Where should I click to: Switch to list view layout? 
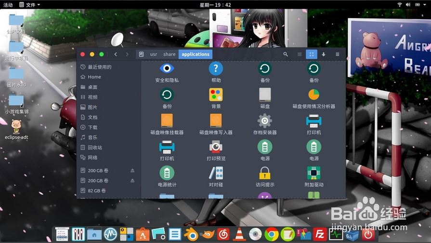(300, 54)
